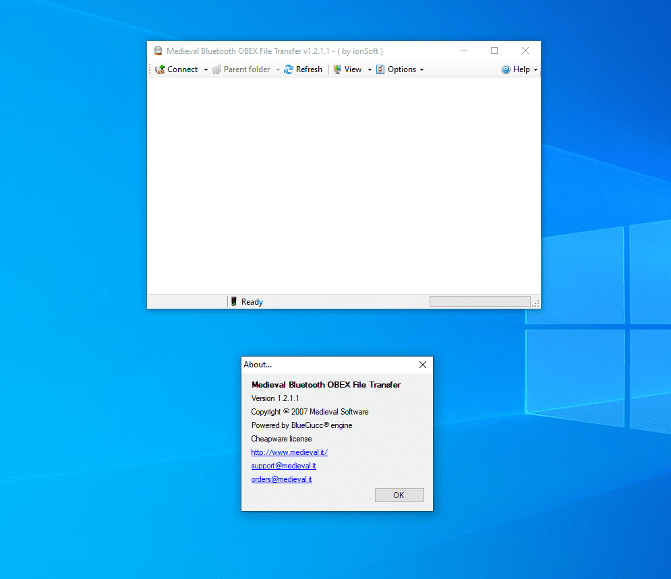Expand the Parent folder dropdown arrow

click(x=278, y=70)
